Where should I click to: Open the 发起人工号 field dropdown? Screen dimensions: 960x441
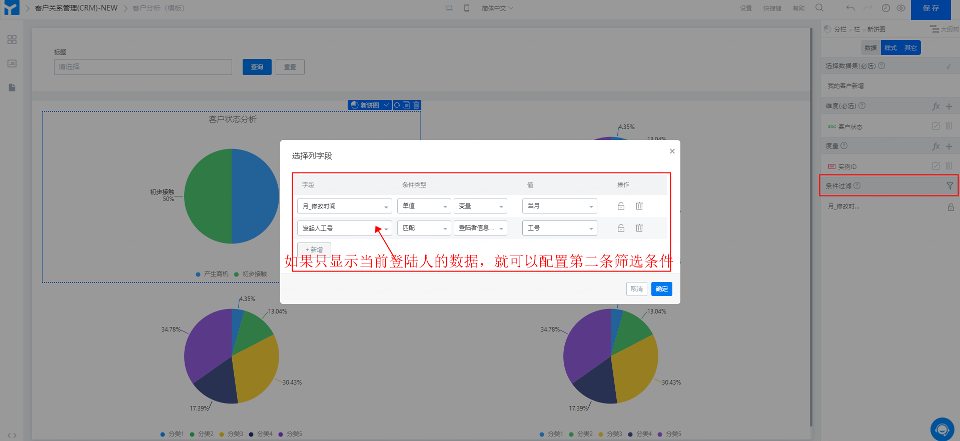345,228
